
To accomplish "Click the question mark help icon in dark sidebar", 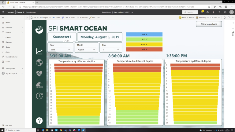I will (39, 121).
